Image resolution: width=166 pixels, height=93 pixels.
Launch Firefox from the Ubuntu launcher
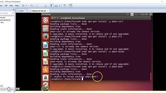[46, 37]
